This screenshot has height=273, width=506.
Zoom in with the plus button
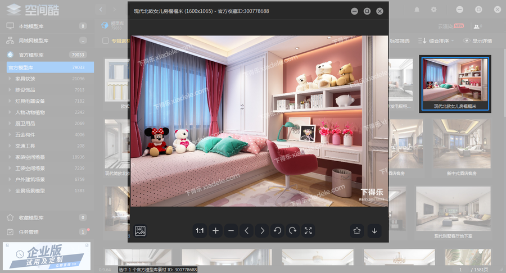(x=215, y=231)
